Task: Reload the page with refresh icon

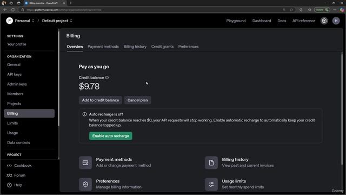Action: (13, 10)
